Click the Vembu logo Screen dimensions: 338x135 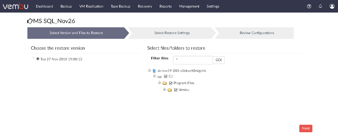coord(15,6)
